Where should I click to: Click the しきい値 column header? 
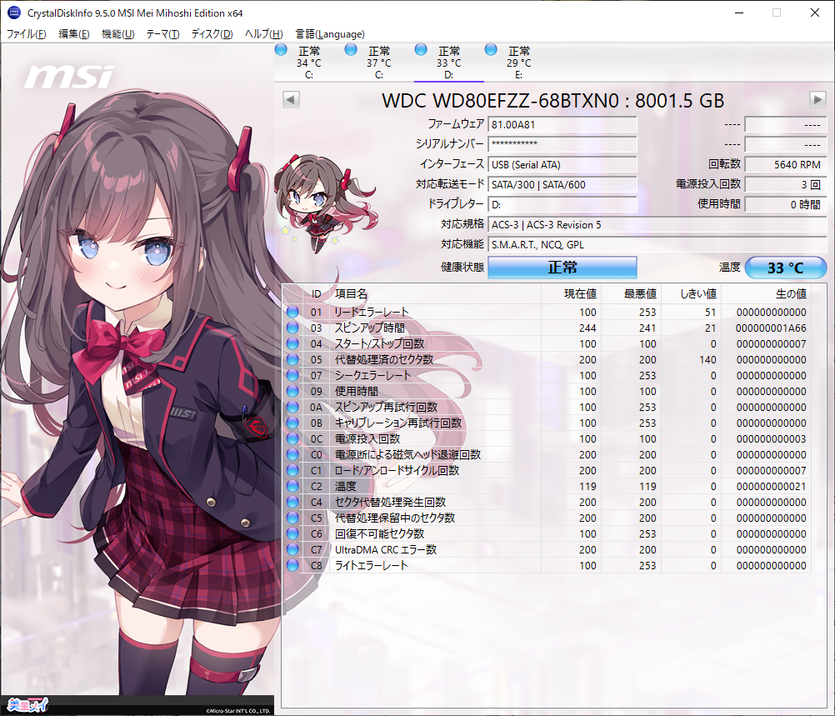[x=691, y=293]
